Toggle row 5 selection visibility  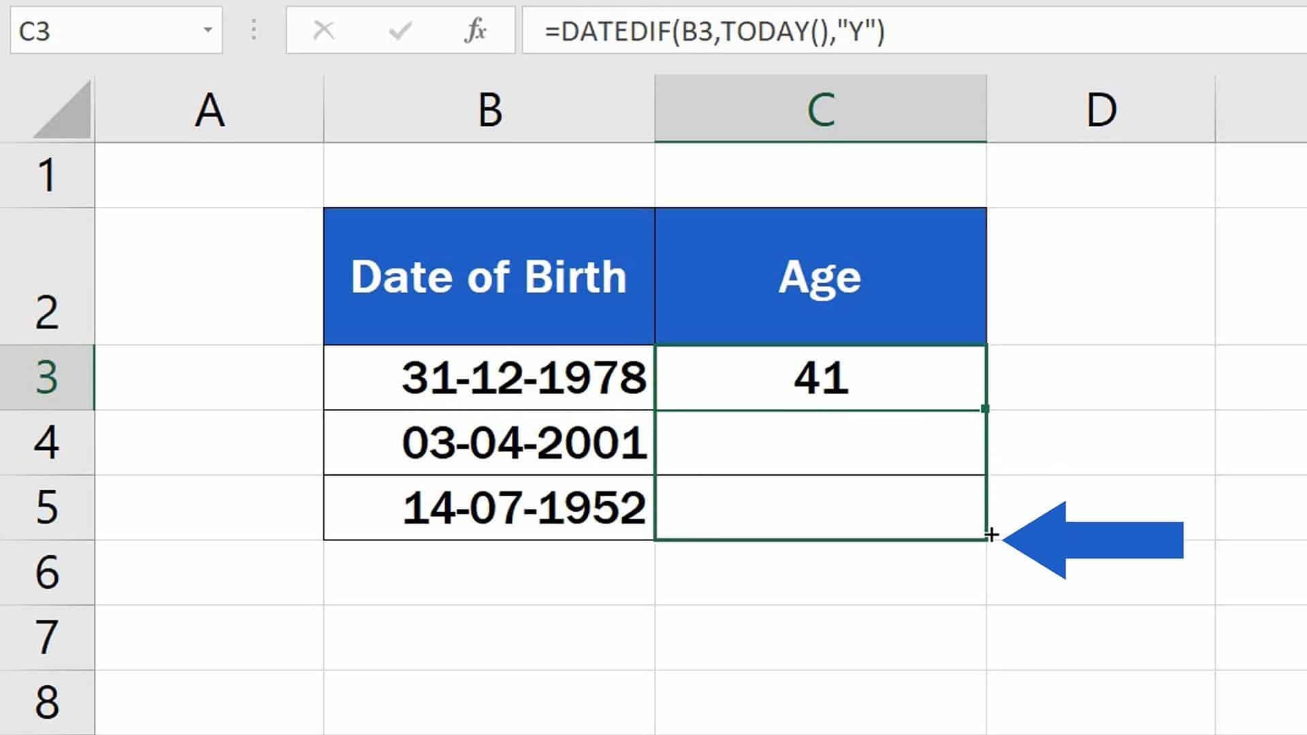(x=46, y=506)
